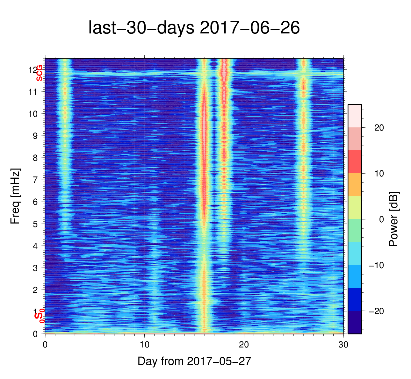Pick the palest pink top colorbar segment
The width and height of the screenshot is (411, 379).
pos(355,116)
